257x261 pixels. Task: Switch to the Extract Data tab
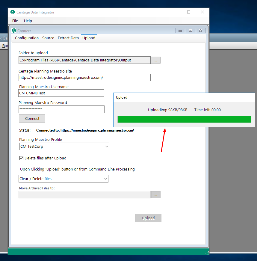tap(68, 38)
